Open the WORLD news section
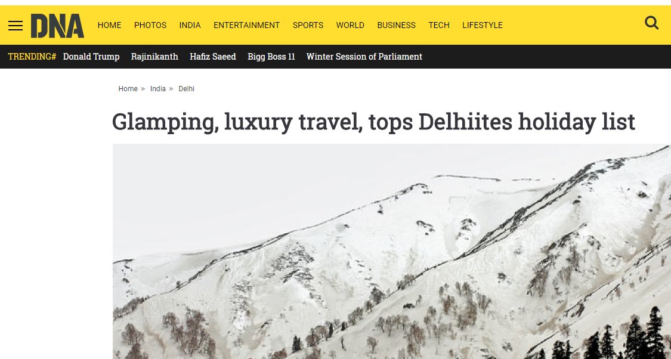The width and height of the screenshot is (671, 359). 350,25
